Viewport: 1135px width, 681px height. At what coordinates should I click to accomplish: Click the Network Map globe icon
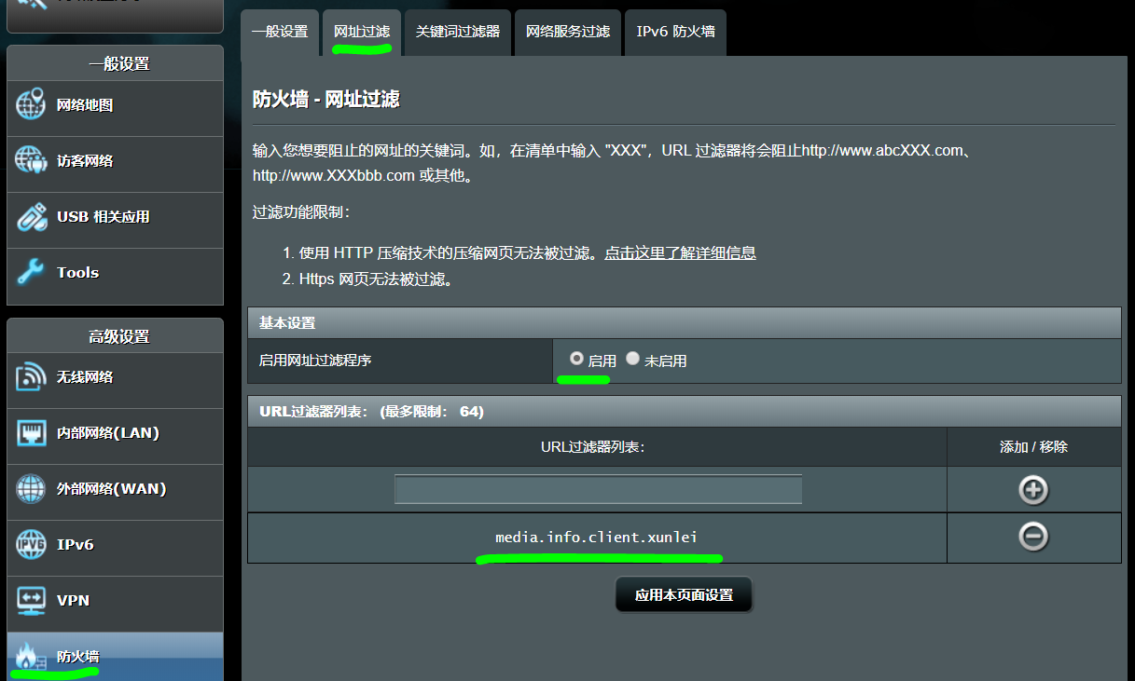[31, 105]
